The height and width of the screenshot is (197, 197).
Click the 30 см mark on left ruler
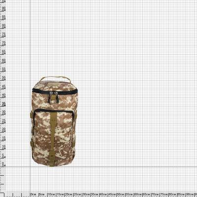pyautogui.click(x=3, y=112)
